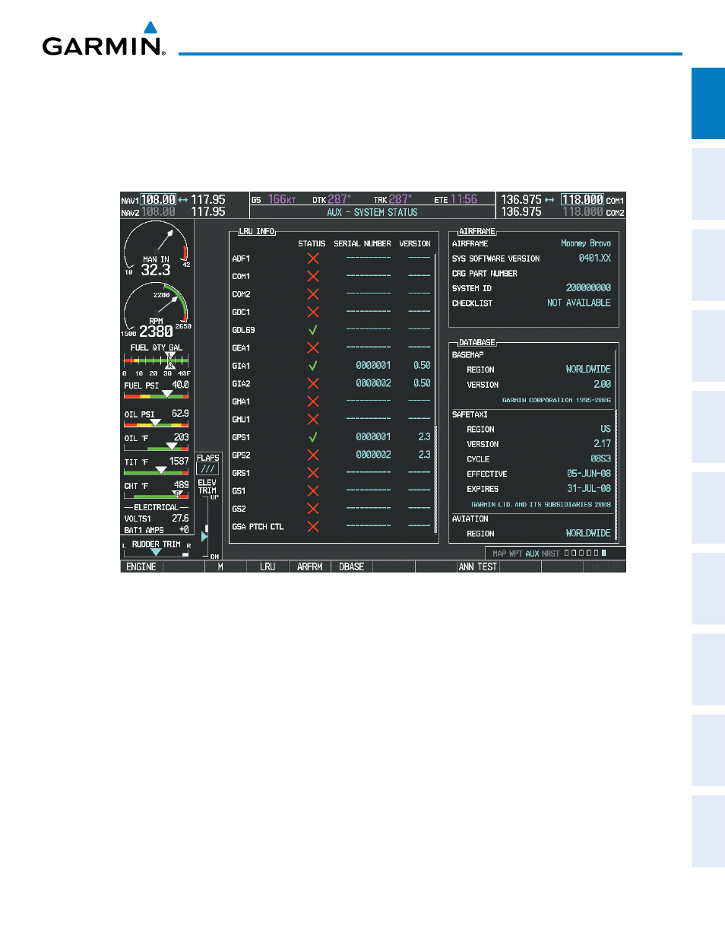725x939 pixels.
Task: Click the FUEL PSI 40.0 reading
Action: click(x=180, y=385)
